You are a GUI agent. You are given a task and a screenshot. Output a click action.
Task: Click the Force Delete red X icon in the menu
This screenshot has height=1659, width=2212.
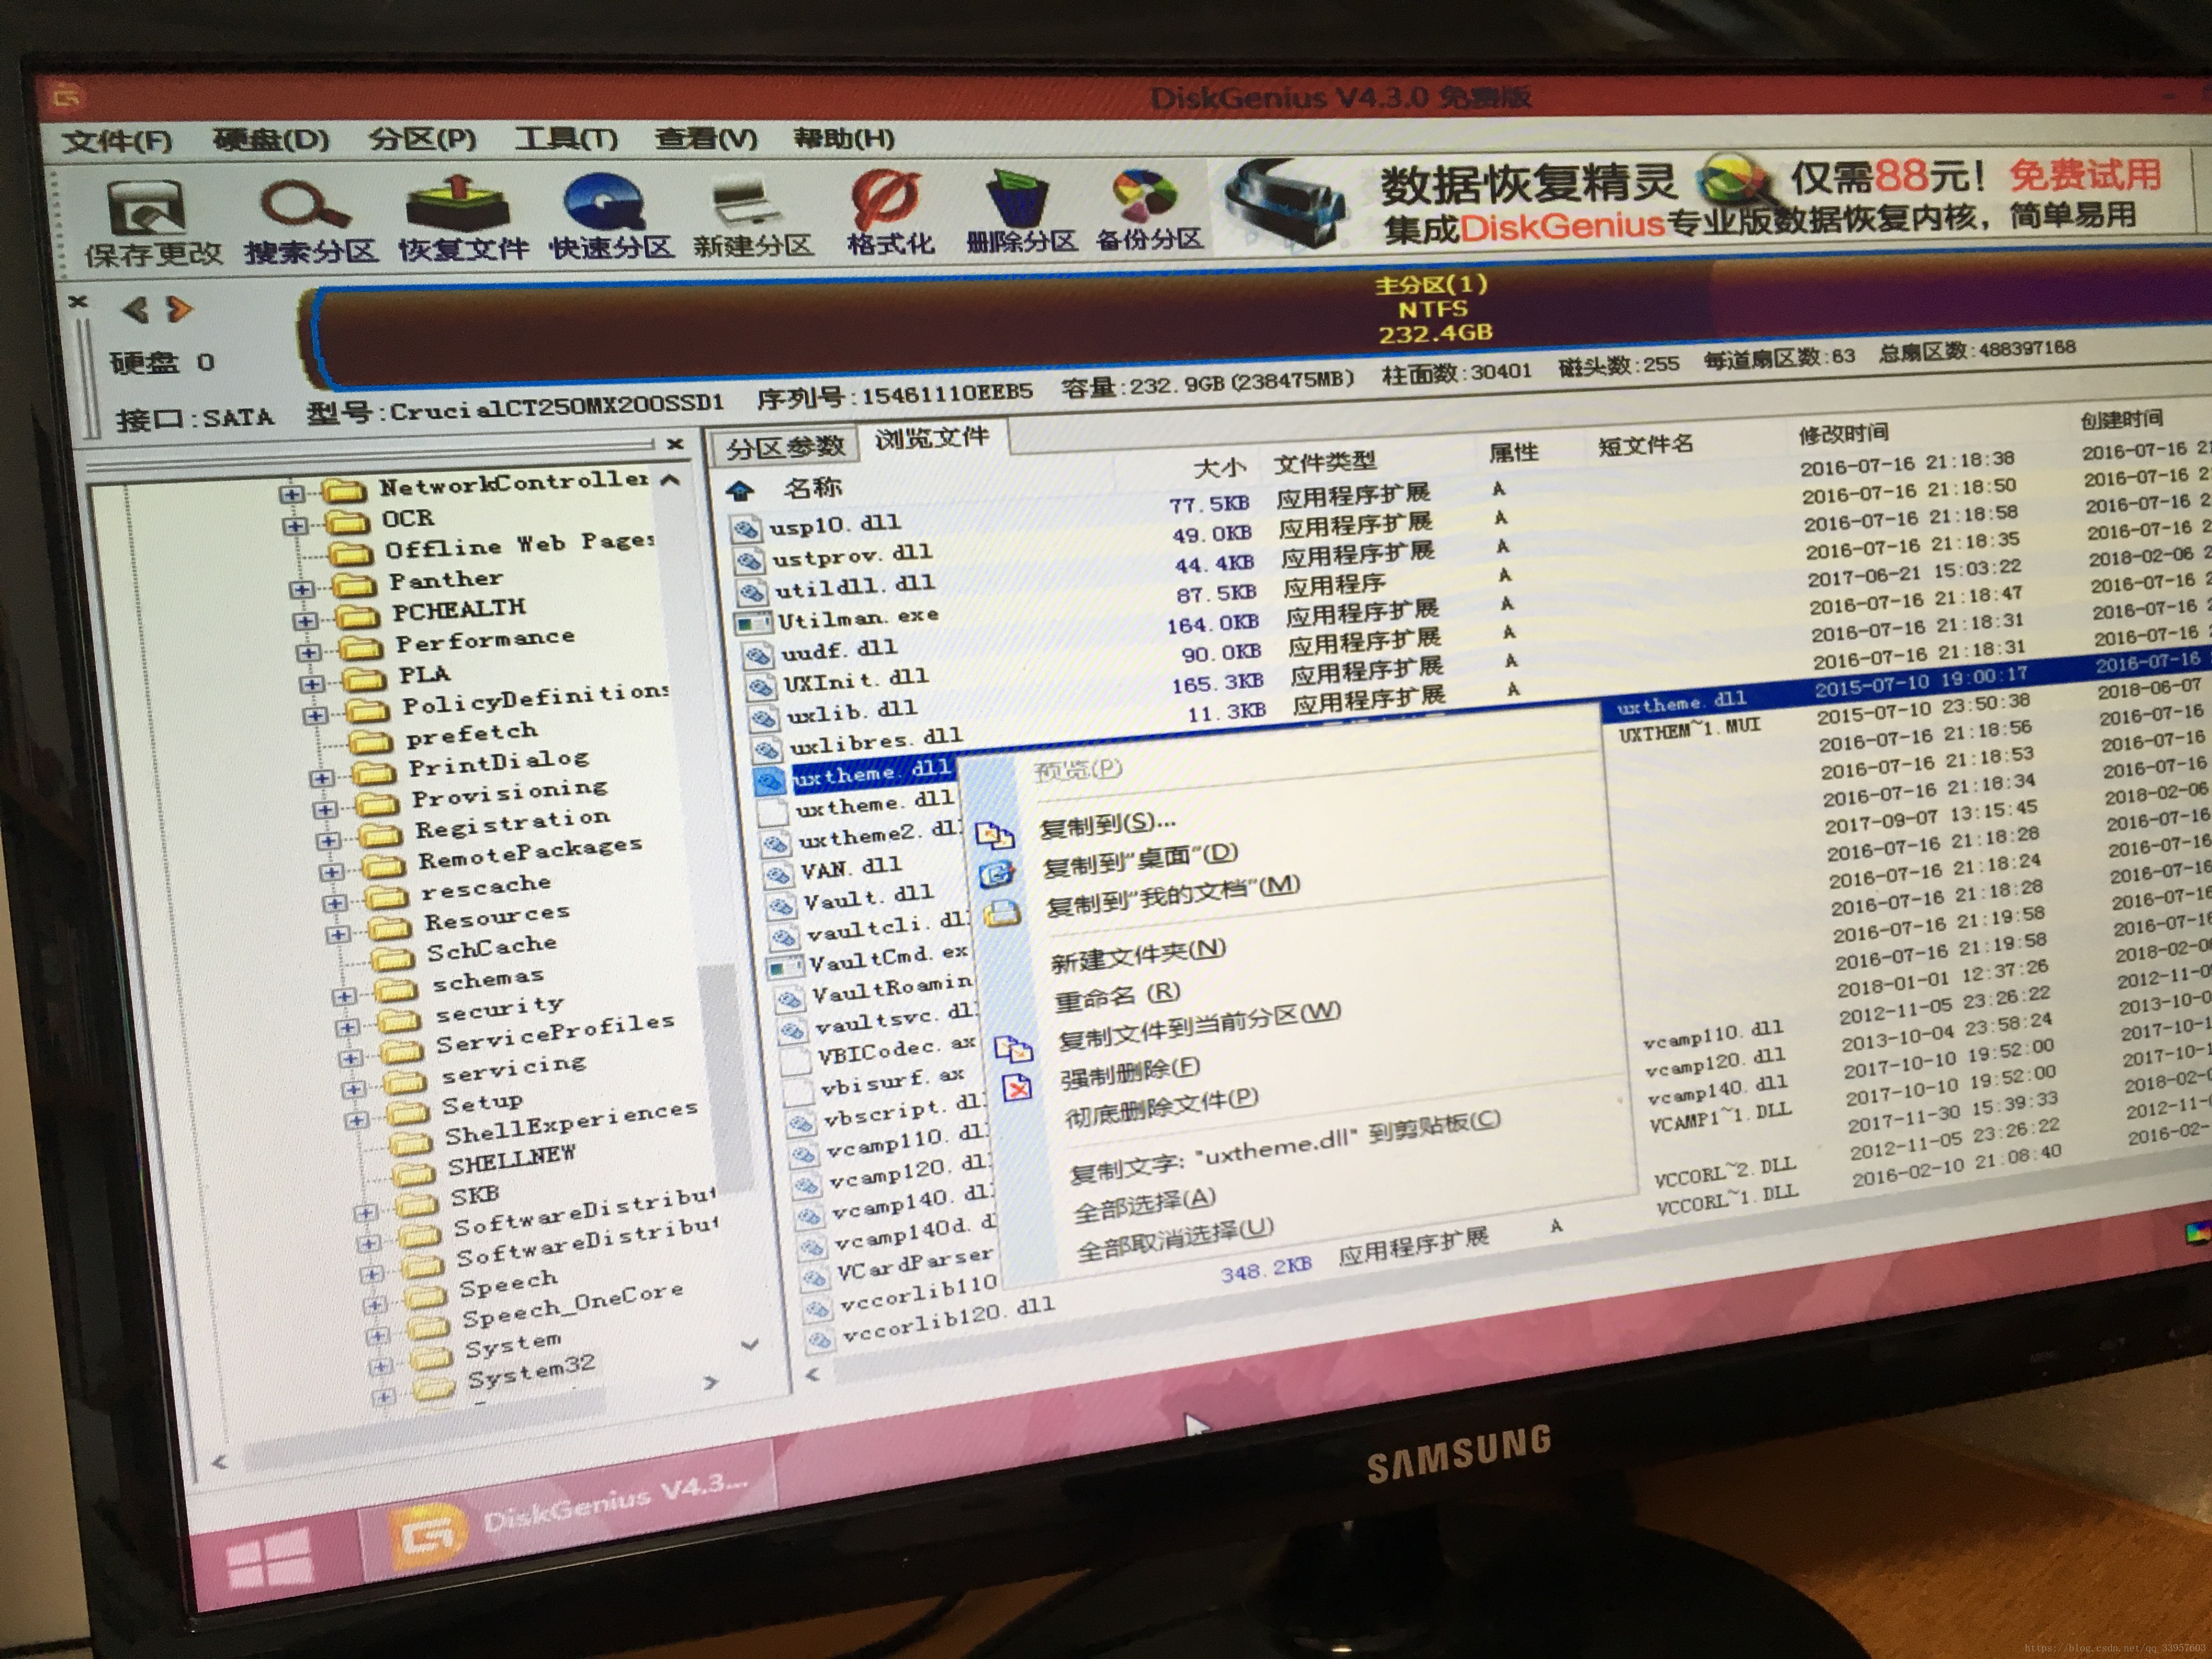tap(1017, 1087)
